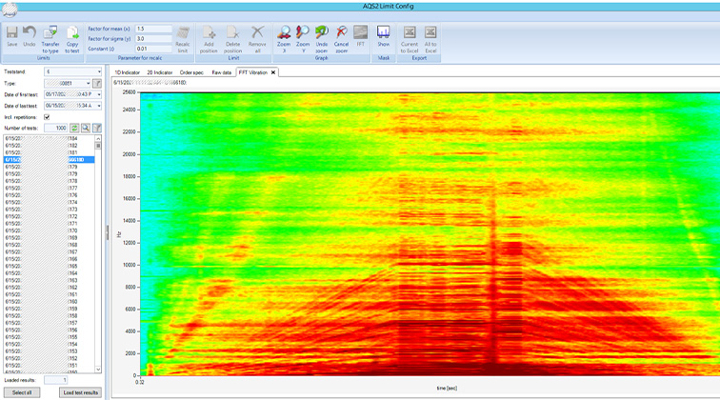Select highlighted test row ending 66180
The height and width of the screenshot is (400, 720).
[50, 159]
